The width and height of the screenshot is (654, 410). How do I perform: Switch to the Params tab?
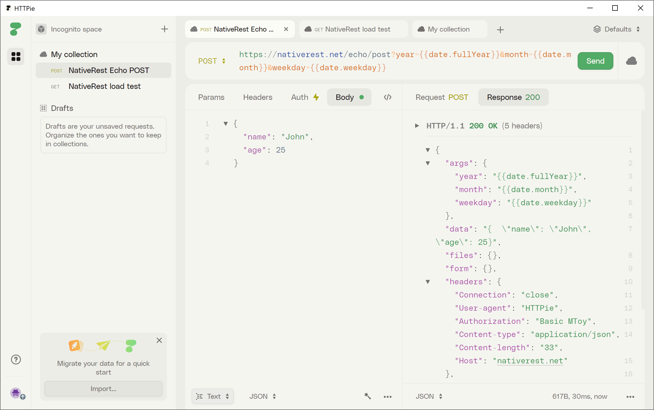[x=211, y=97]
